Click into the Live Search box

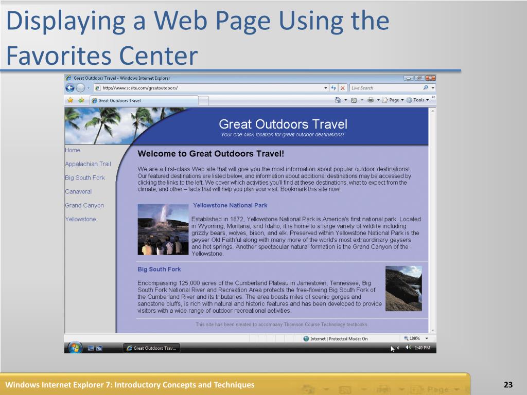[x=385, y=88]
